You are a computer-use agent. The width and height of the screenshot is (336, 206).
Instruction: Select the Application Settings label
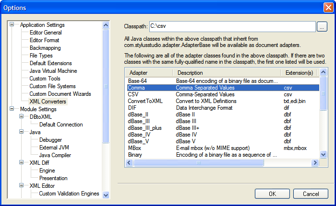pos(42,25)
